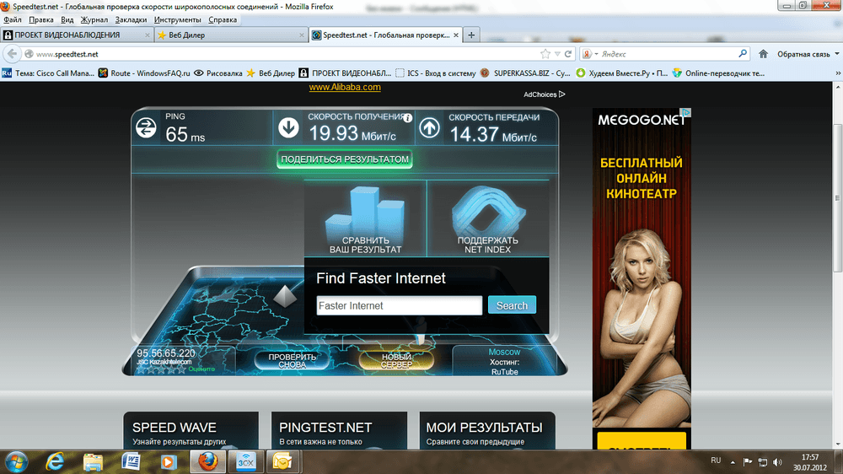Switch to Firefox in taskbar

[207, 461]
